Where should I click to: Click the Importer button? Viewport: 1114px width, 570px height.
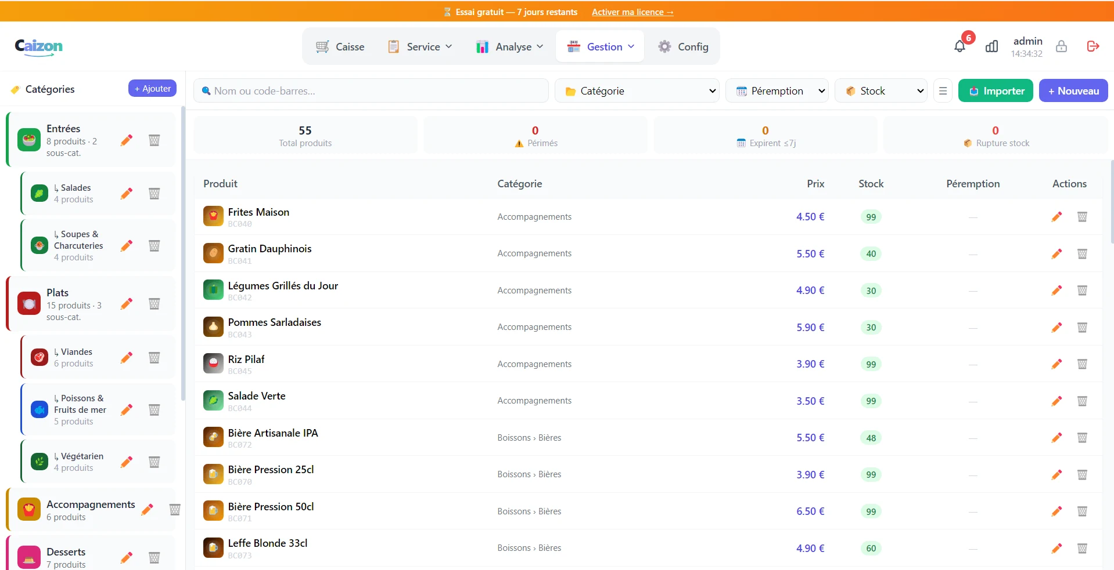(x=996, y=91)
